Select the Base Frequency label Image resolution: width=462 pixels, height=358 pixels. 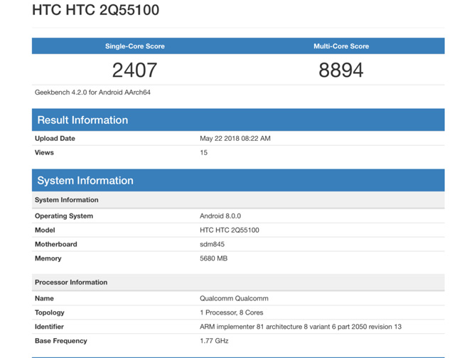(61, 341)
